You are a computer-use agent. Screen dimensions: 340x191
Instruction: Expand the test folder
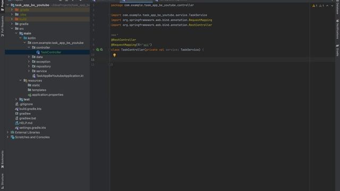(16, 99)
